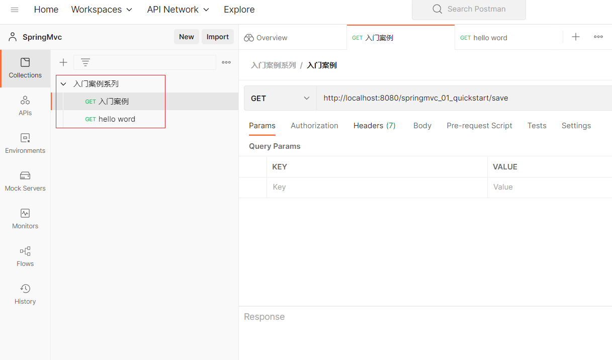Click the workspace user icon beside SpringMvc

tap(13, 37)
